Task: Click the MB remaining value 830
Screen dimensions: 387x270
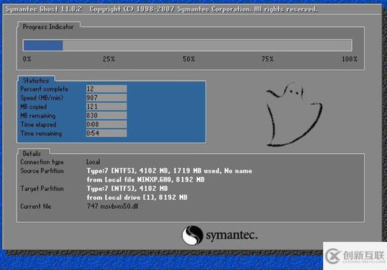Action: (107, 116)
